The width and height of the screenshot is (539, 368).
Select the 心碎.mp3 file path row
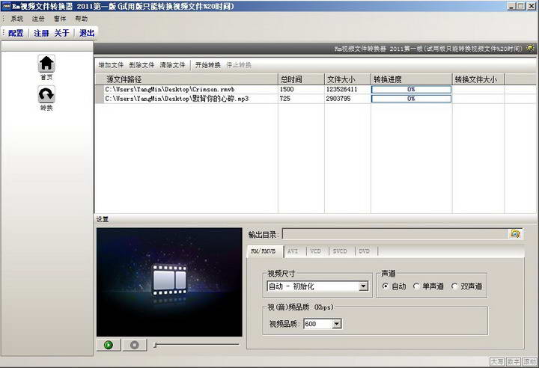coord(191,99)
